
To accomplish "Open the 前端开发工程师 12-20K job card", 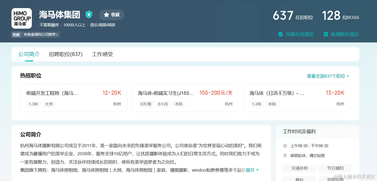I will tap(74, 98).
